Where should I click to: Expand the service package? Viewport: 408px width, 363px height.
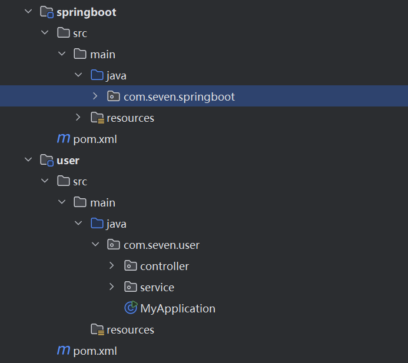[112, 287]
